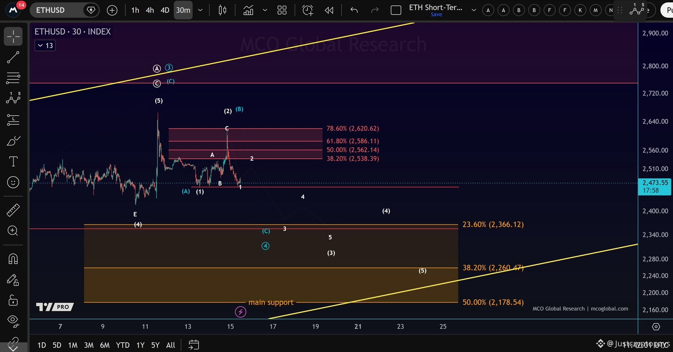
Task: Click Save under the layout name
Action: tap(436, 14)
